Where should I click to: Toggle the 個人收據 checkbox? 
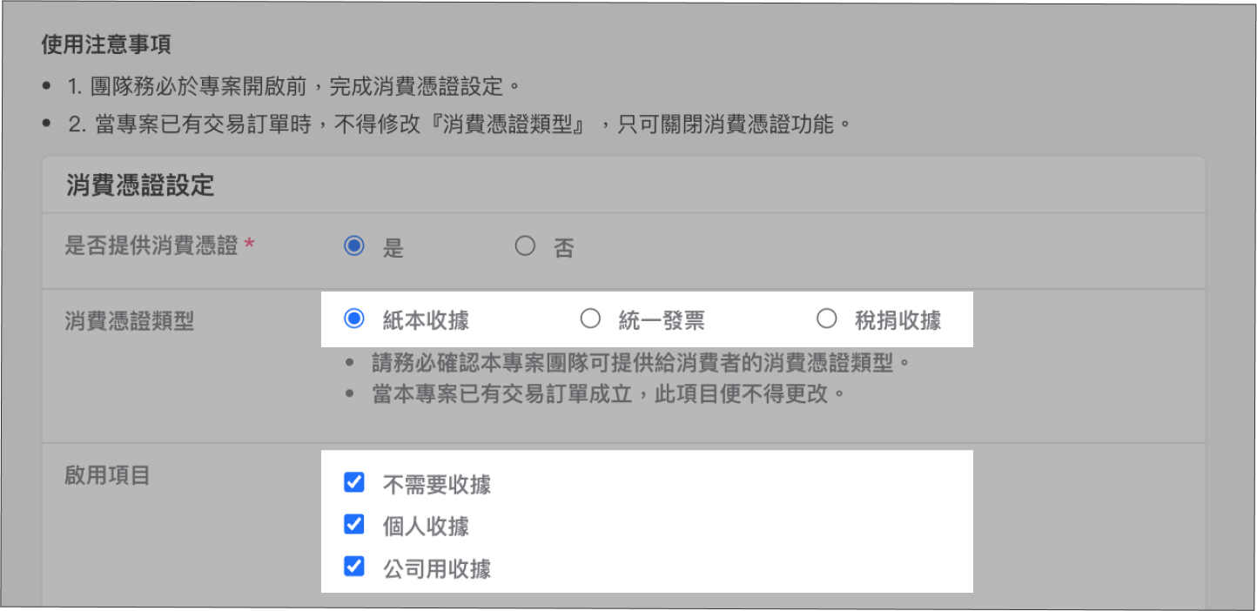click(x=353, y=524)
